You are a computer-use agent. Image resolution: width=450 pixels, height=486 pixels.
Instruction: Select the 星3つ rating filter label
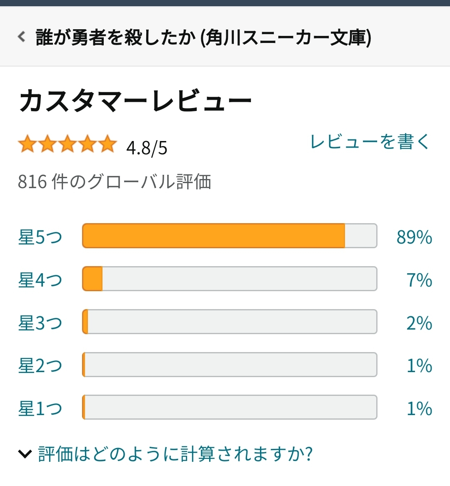click(x=40, y=322)
